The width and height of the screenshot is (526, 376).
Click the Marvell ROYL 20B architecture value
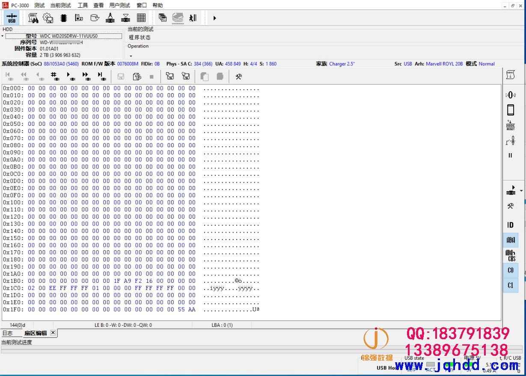pos(444,64)
